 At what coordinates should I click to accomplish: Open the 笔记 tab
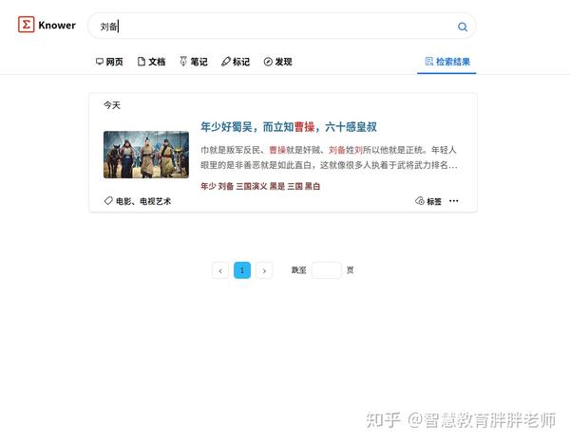click(194, 62)
